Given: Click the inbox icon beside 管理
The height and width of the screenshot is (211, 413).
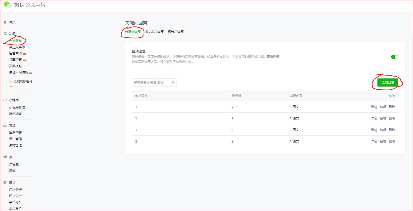Looking at the screenshot, I should tap(5, 126).
